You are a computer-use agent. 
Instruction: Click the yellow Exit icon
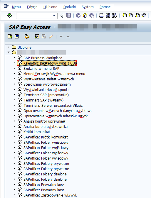(x=85, y=16)
